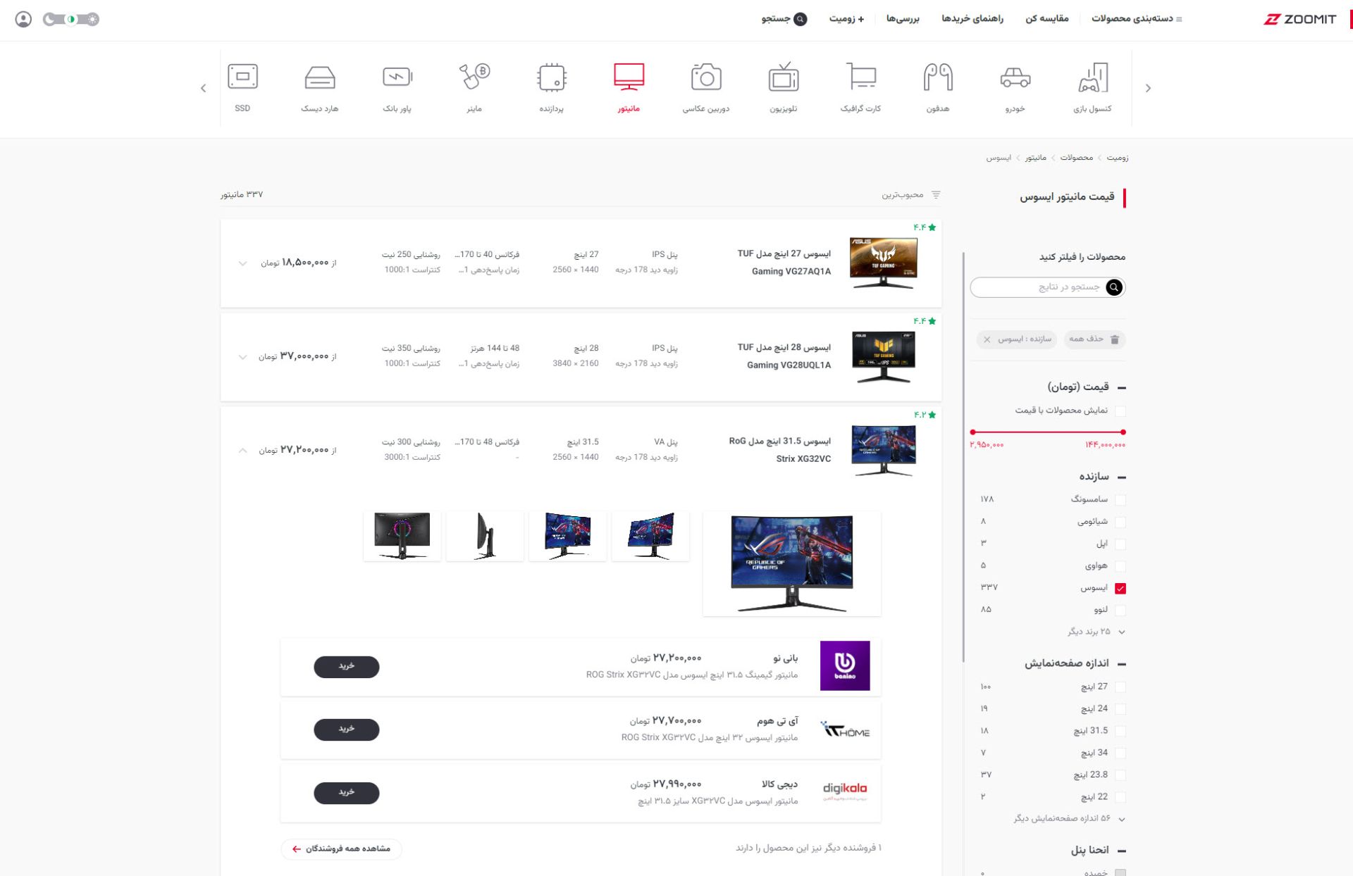The image size is (1353, 876).
Task: Select the کنسول بازی category icon
Action: [x=1093, y=76]
